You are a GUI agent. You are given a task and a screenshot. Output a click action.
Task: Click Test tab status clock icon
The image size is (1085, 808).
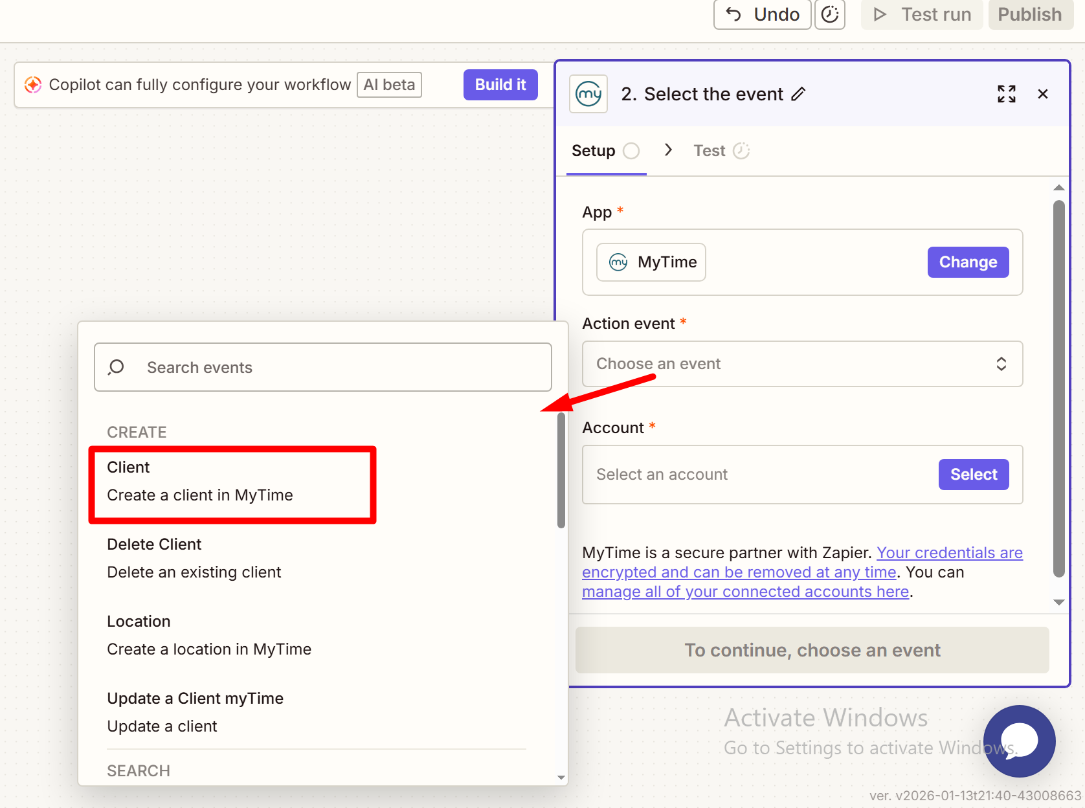pos(741,151)
